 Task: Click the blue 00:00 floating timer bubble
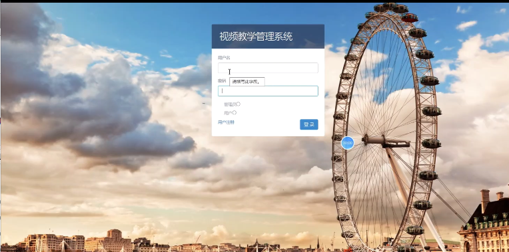pos(347,143)
